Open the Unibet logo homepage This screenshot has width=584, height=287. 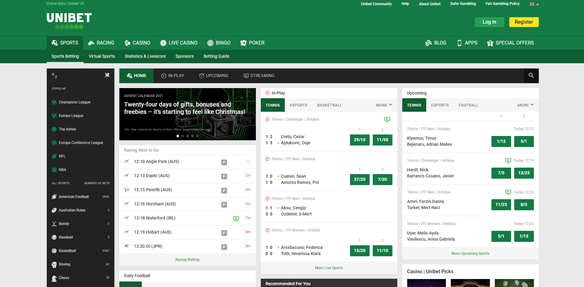pyautogui.click(x=69, y=21)
